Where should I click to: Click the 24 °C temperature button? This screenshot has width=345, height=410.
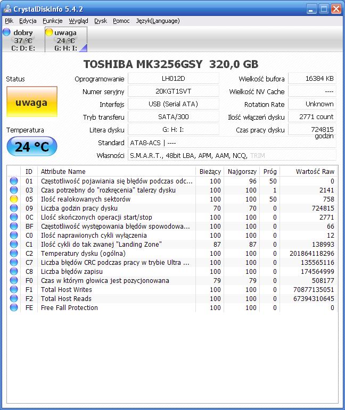[x=31, y=147]
